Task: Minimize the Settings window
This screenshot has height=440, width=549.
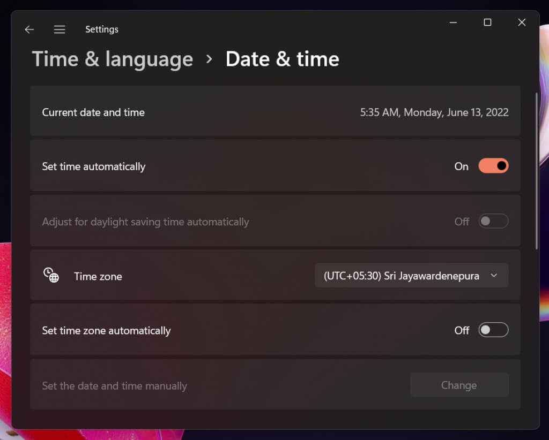Action: 453,22
